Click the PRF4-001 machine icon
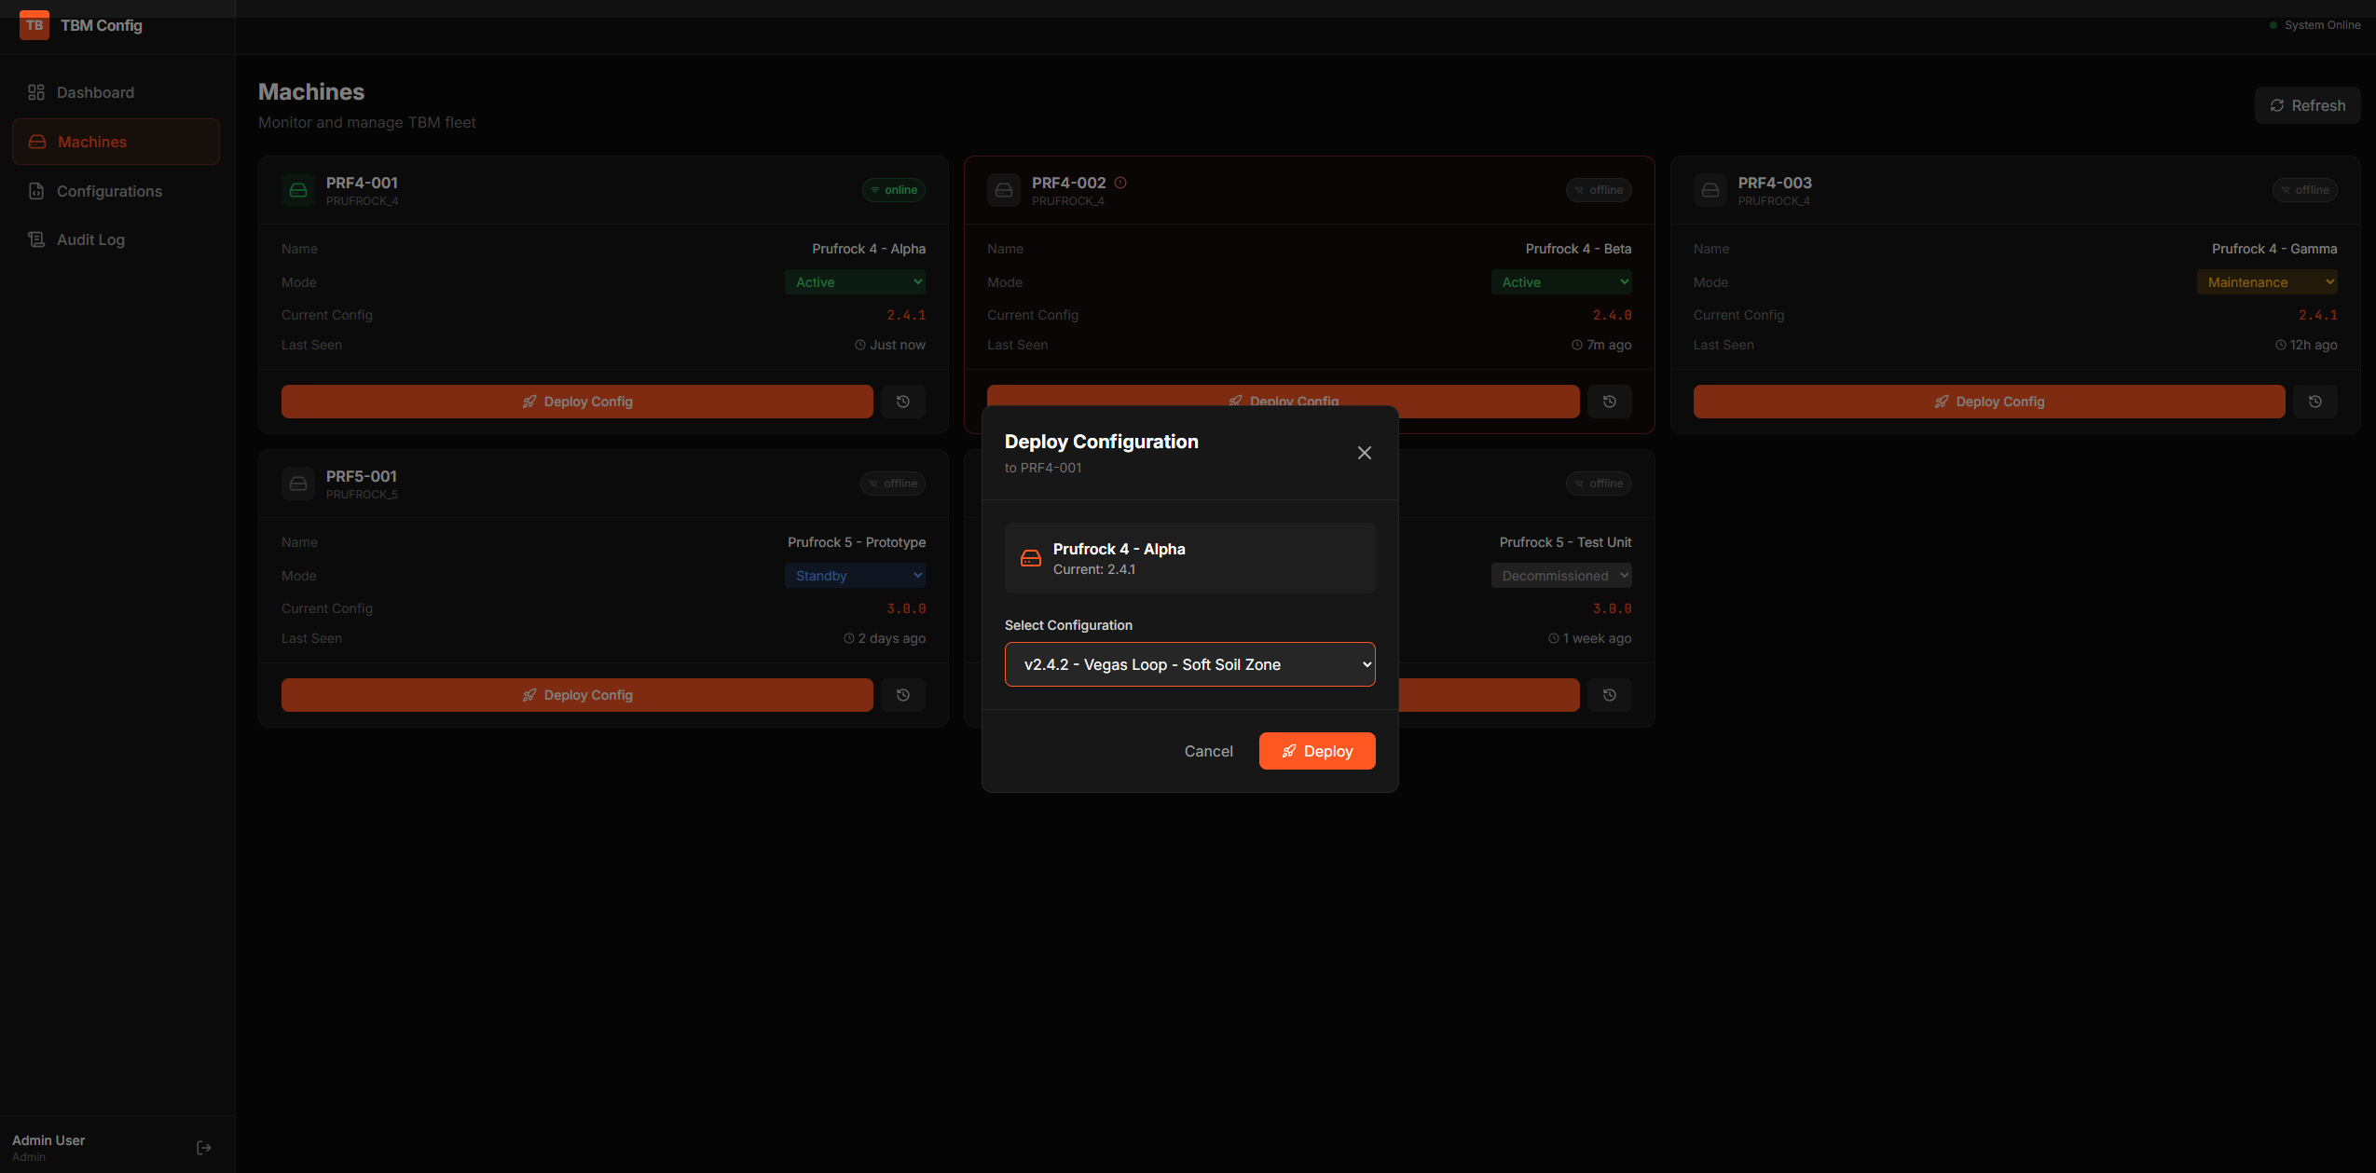Screen dimensions: 2376x1173 click(298, 190)
